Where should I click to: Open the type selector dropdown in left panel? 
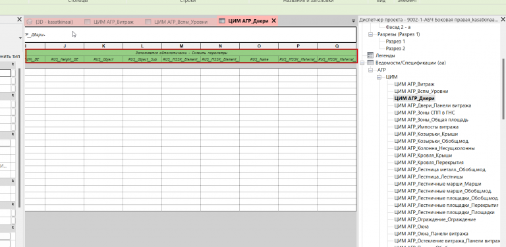coord(20,38)
